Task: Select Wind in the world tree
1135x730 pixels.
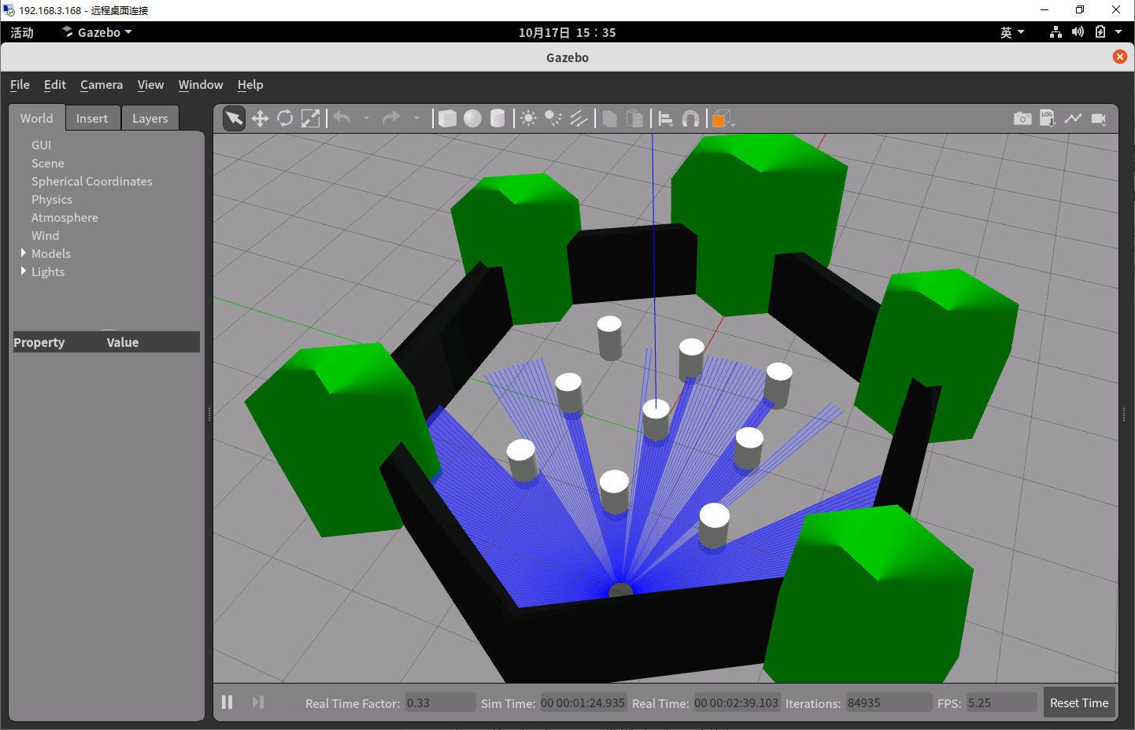Action: coord(46,236)
